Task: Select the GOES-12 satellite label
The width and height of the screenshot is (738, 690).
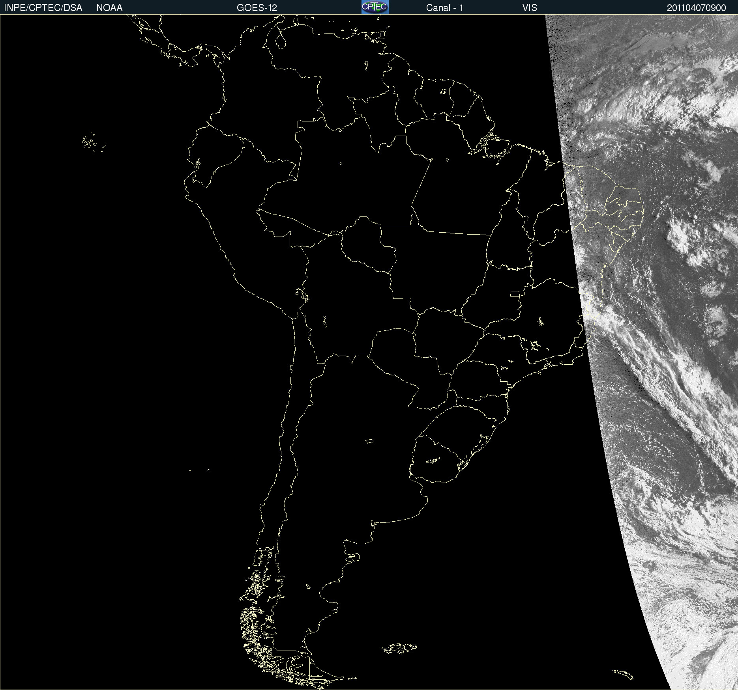Action: click(x=257, y=8)
